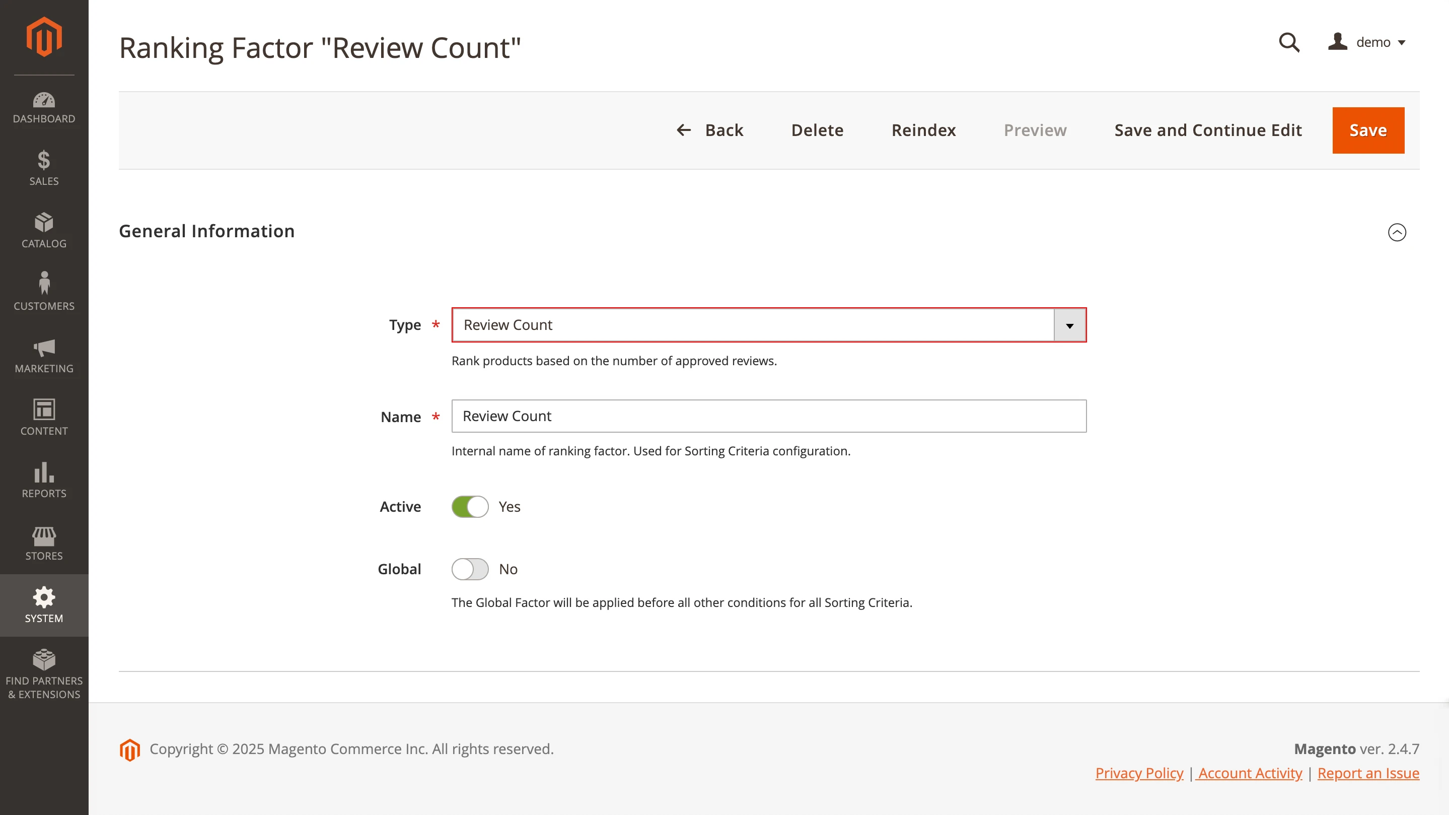Open the admin global search

(x=1289, y=42)
